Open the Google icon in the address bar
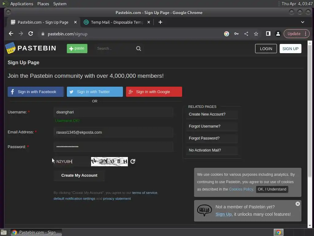Screen dimensions: 314x236 [227, 34]
